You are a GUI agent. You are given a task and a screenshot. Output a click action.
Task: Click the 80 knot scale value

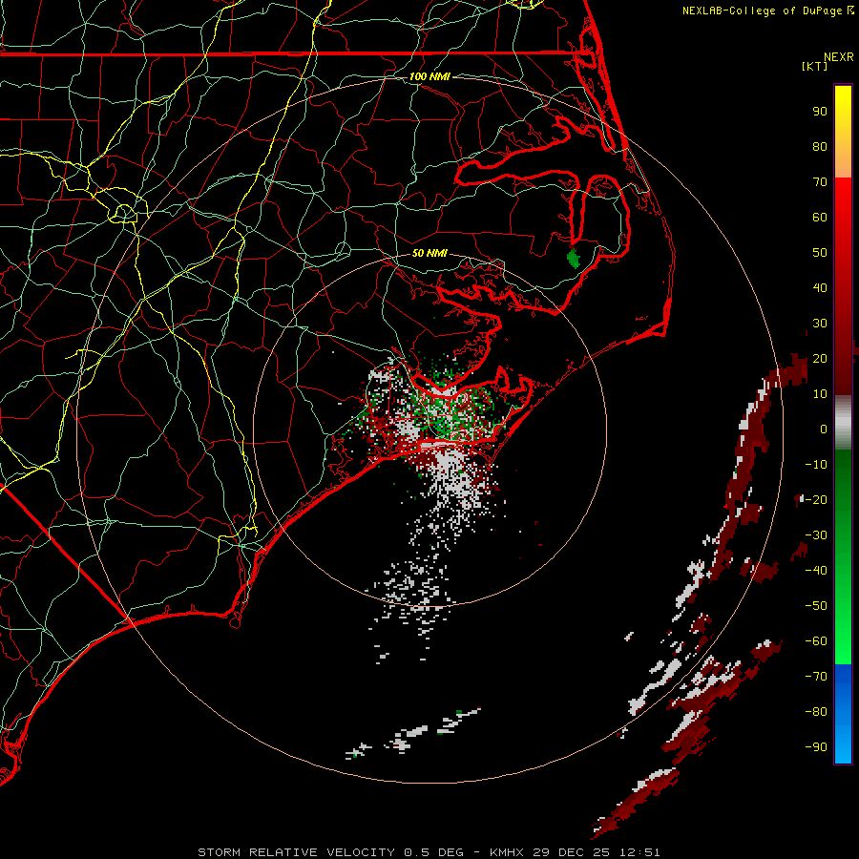[x=820, y=146]
